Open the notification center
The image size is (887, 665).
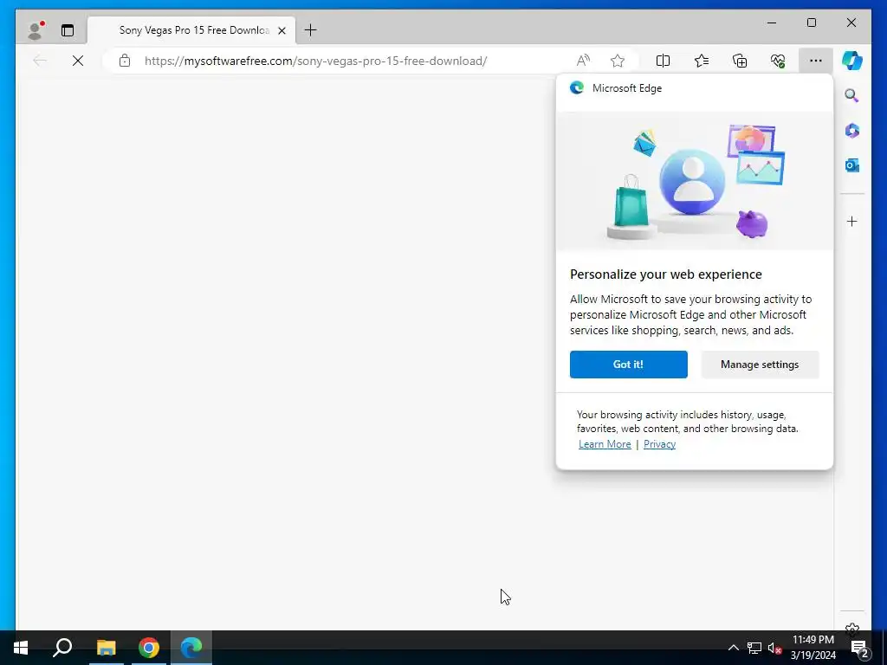[860, 648]
